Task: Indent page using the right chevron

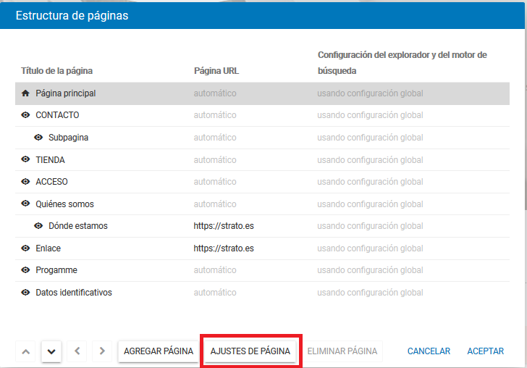Action: (101, 351)
